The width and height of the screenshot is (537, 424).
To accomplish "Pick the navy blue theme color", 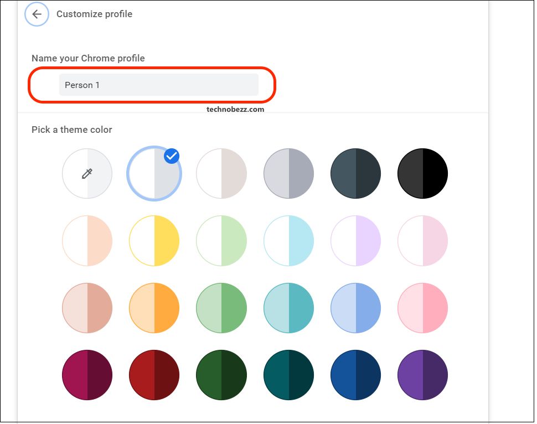I will tap(355, 375).
